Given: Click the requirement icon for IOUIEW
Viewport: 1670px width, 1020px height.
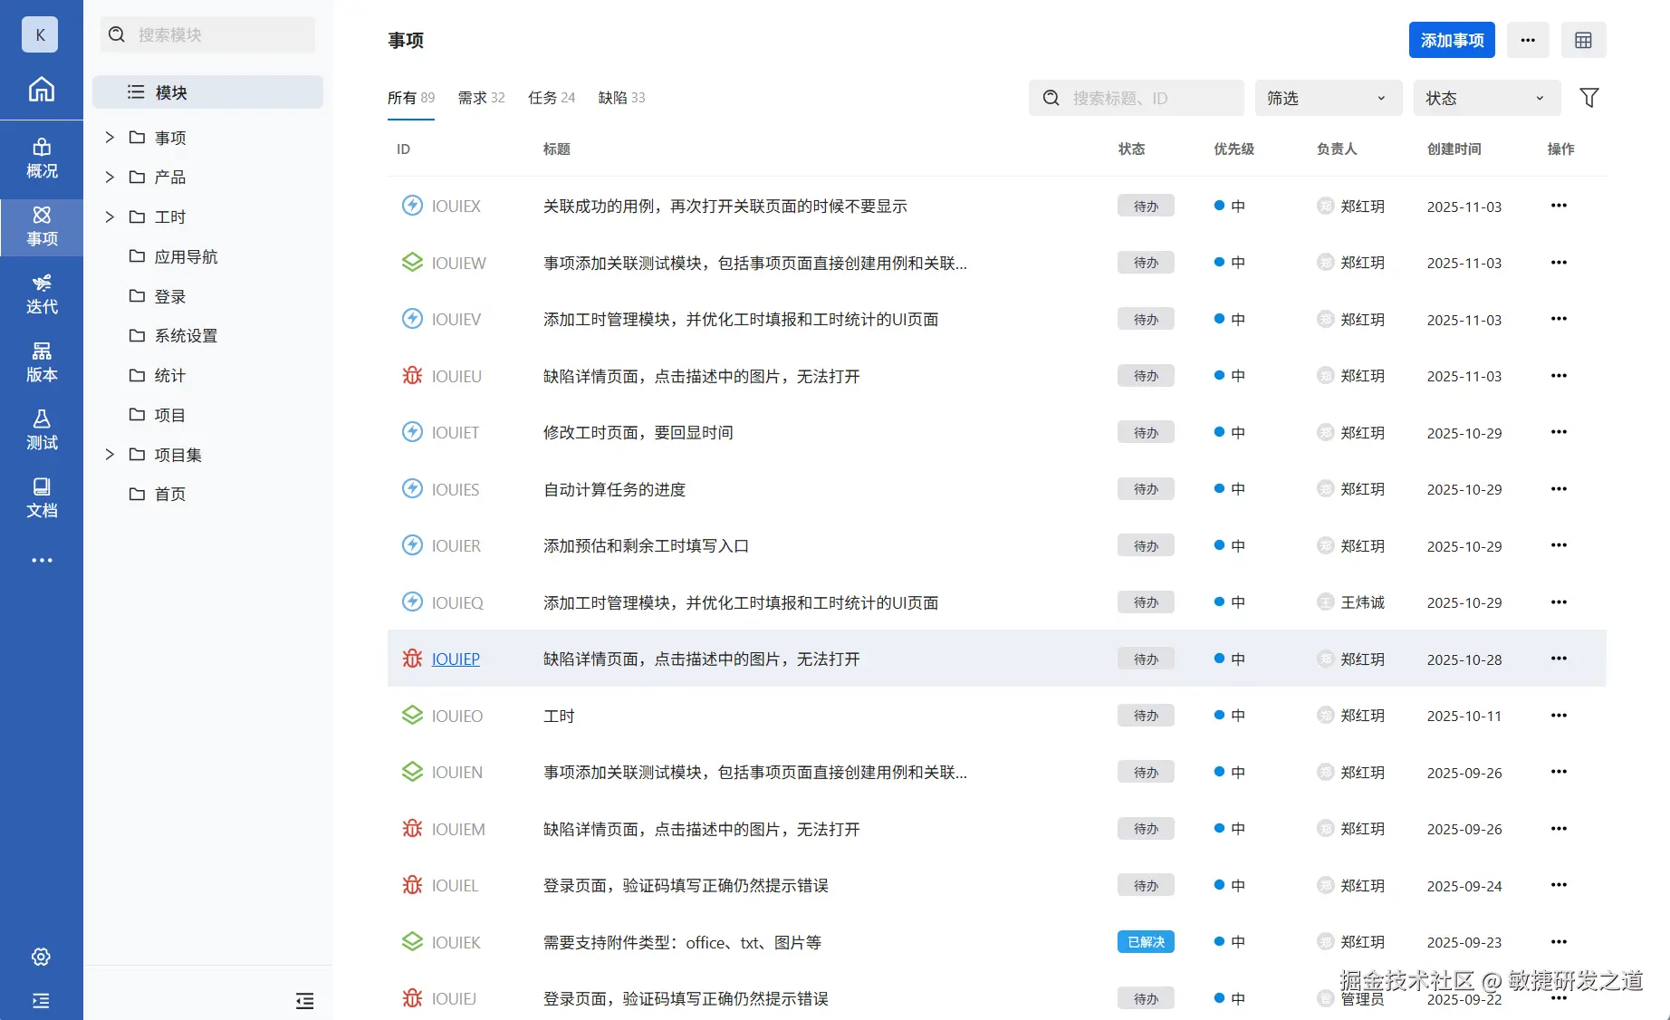Looking at the screenshot, I should click(412, 263).
